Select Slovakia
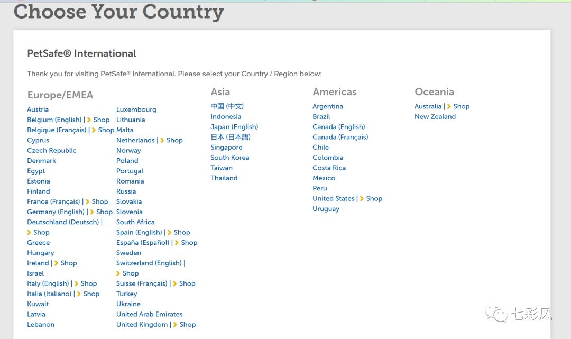This screenshot has height=339, width=571. point(129,201)
